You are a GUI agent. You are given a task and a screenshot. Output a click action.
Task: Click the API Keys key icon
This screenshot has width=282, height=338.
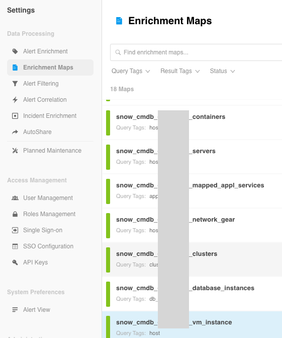click(x=15, y=262)
